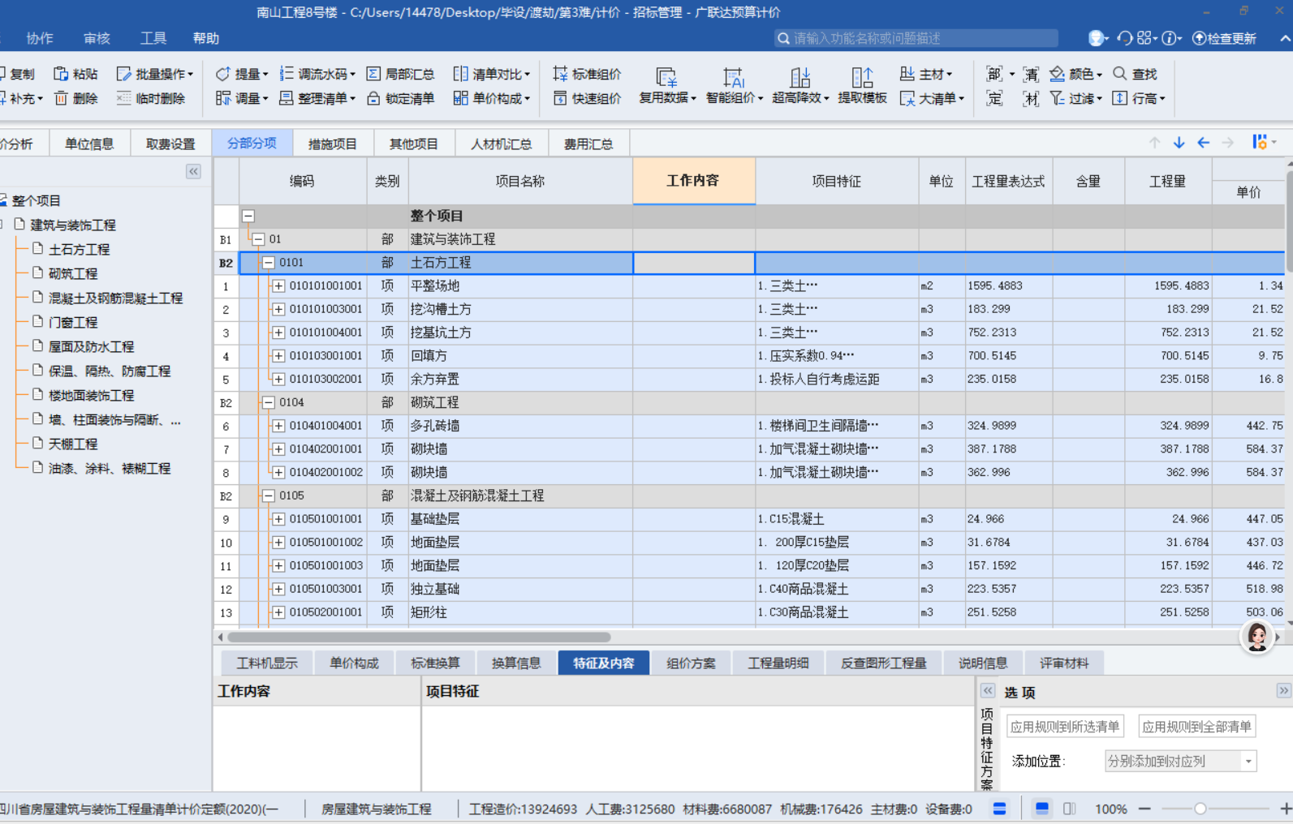The width and height of the screenshot is (1293, 824).
Task: Click the 临时删除 icon
Action: [x=123, y=98]
